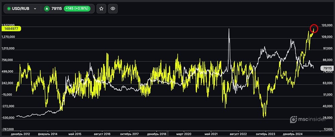This screenshot has height=137, width=335.
Task: Click the август 2022 date label
Action: point(238,134)
